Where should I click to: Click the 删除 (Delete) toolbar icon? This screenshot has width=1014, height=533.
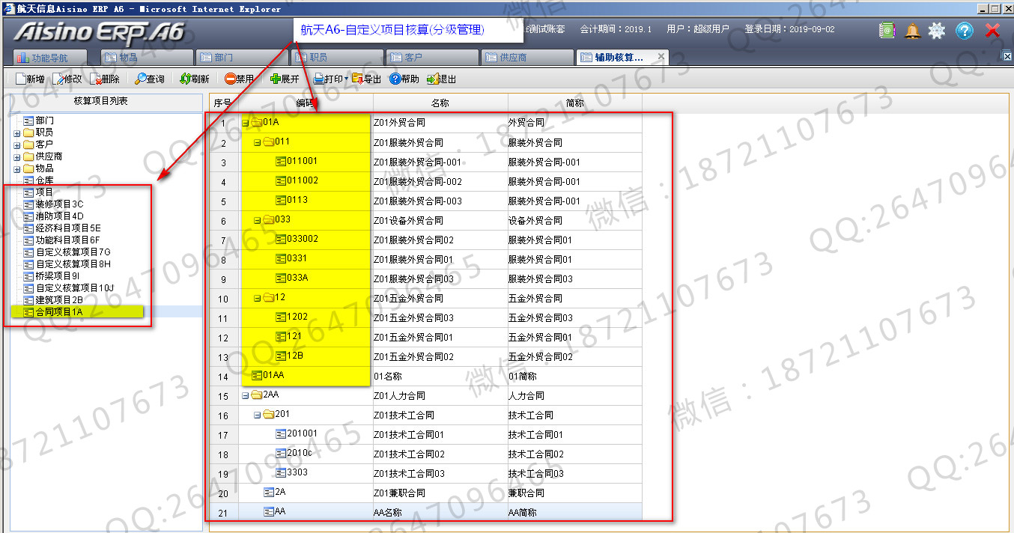click(95, 79)
